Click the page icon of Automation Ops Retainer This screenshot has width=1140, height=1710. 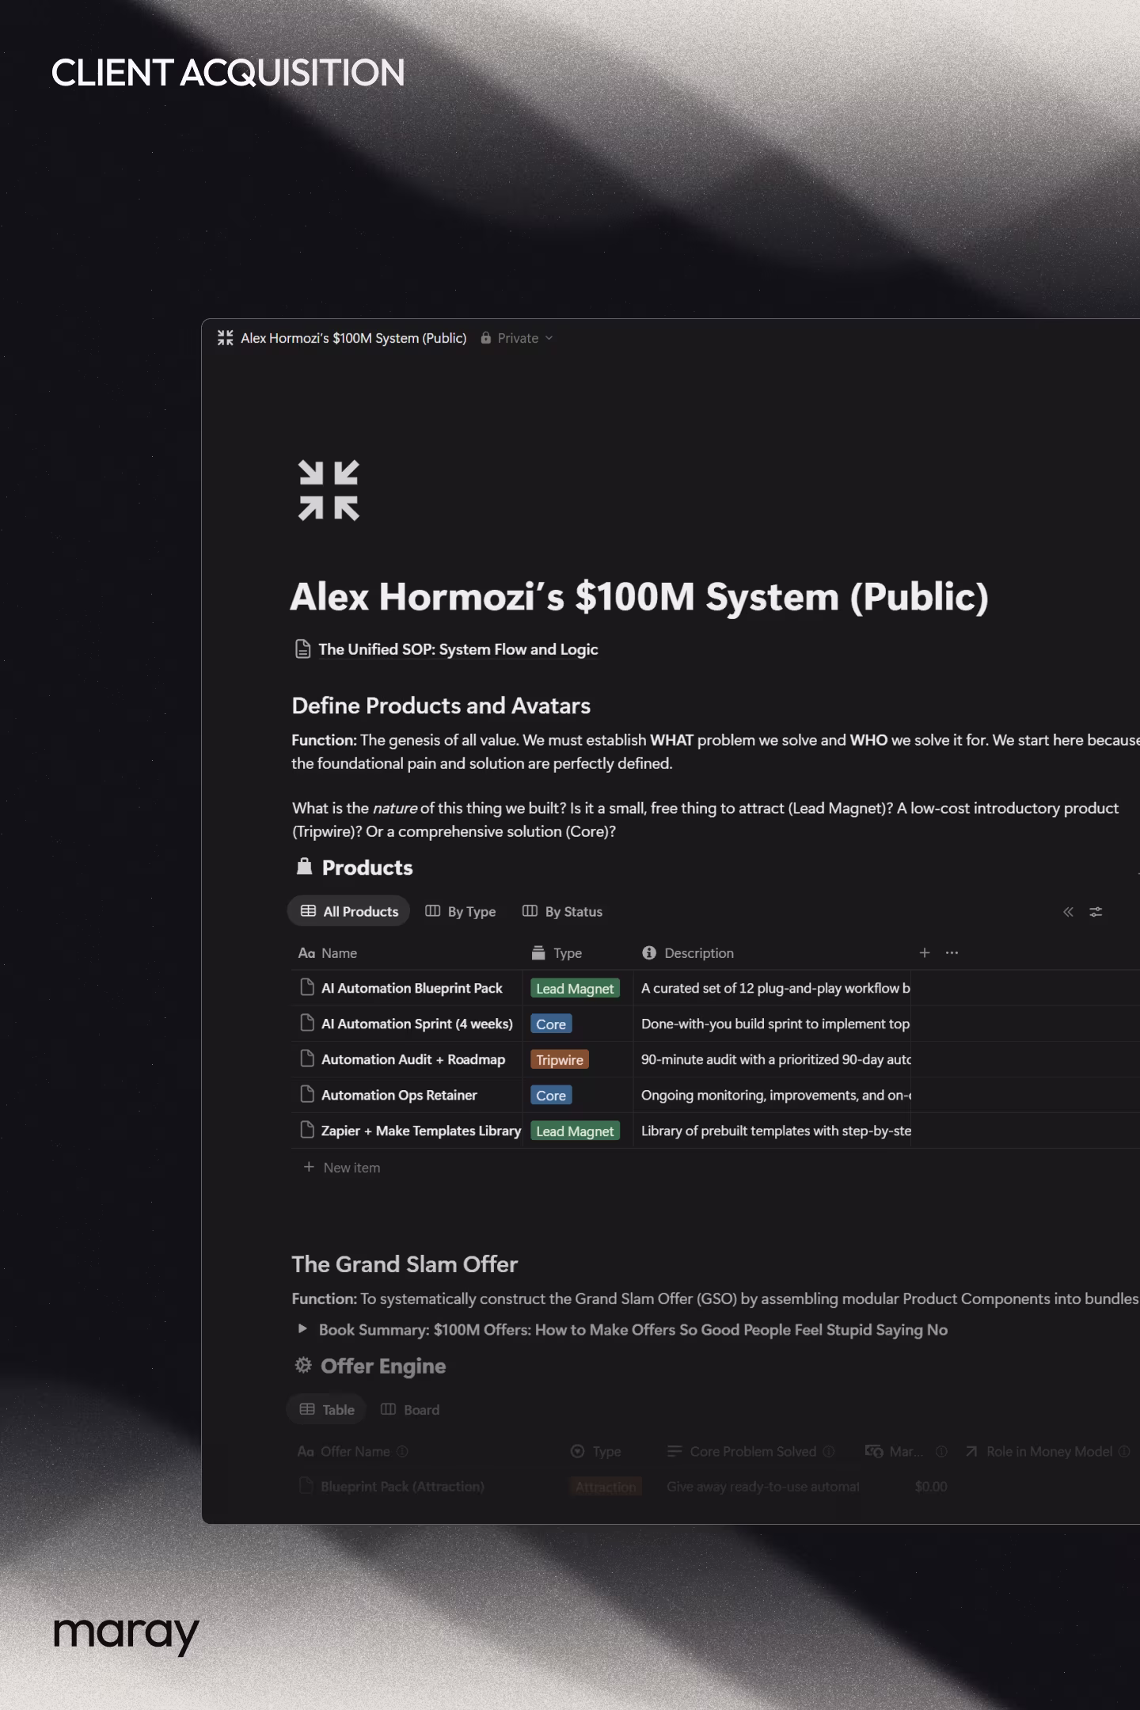(307, 1094)
